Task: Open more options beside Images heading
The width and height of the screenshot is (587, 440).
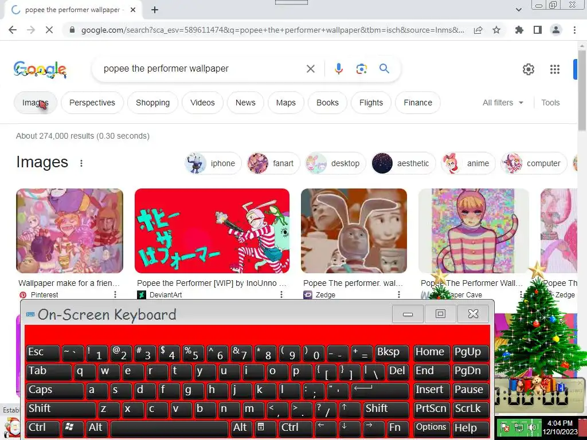Action: [81, 163]
